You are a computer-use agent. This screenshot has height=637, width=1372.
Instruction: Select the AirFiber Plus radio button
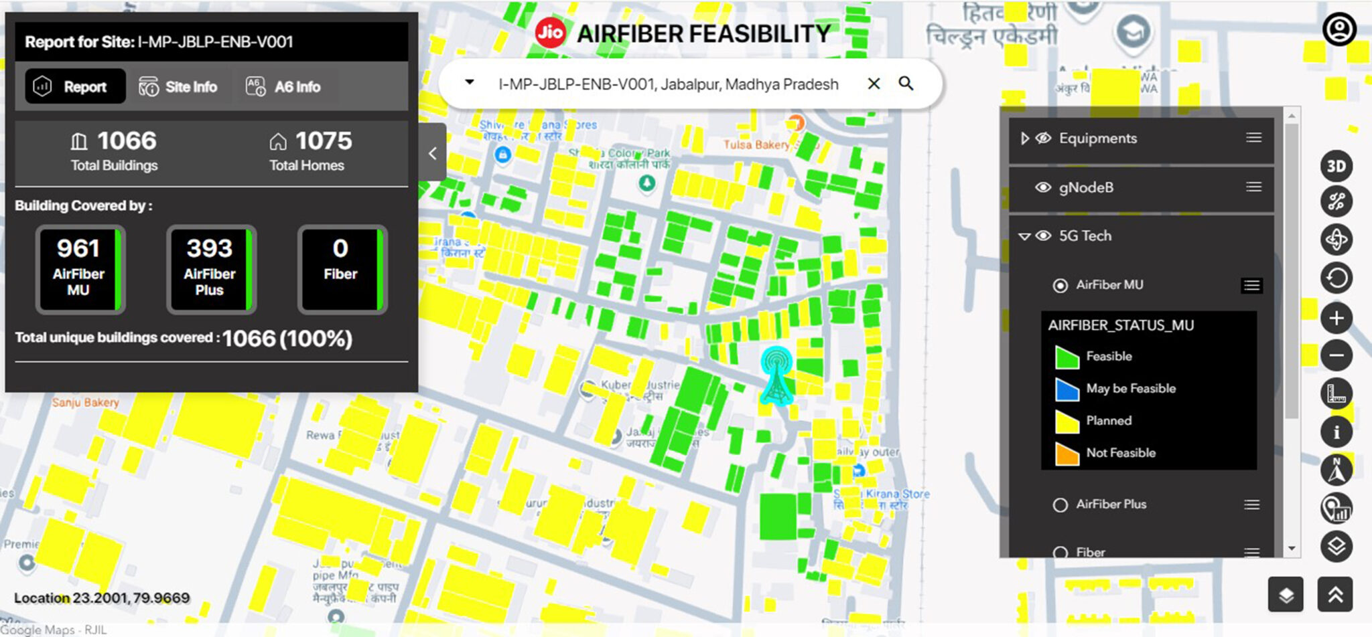[x=1060, y=505]
